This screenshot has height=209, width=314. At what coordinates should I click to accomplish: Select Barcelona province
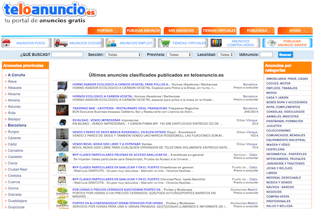coord(17,125)
